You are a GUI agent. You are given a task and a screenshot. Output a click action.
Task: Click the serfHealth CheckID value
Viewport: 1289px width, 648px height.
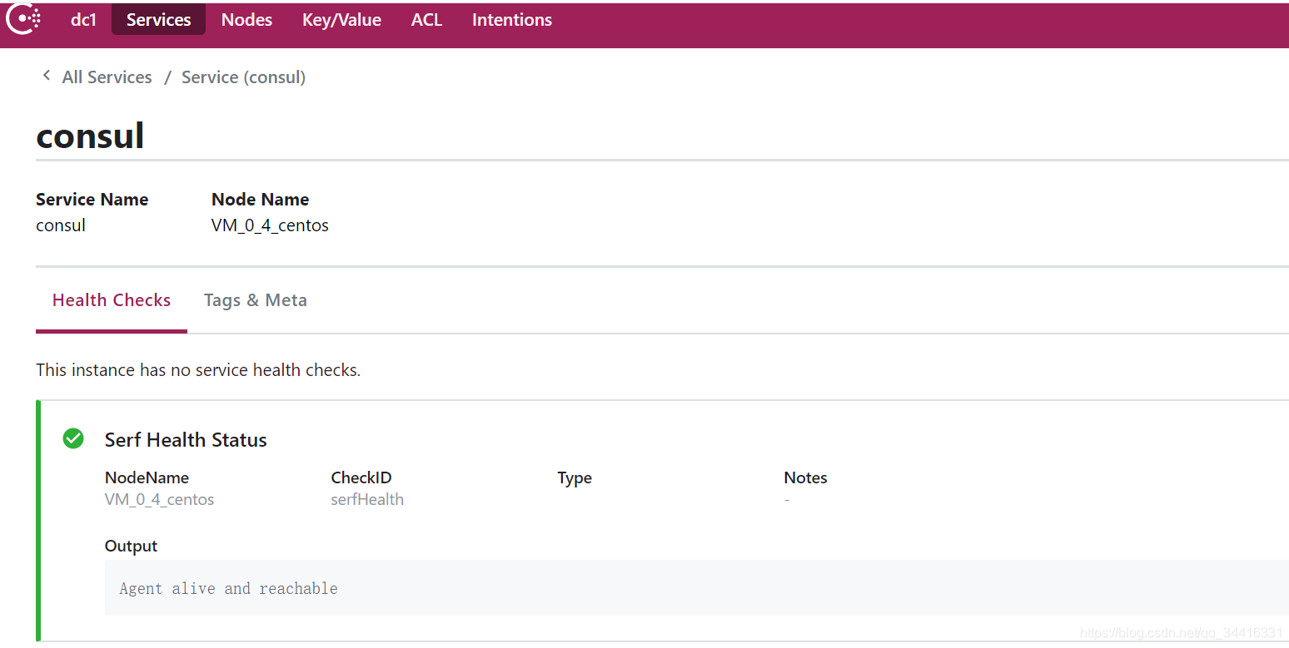[x=367, y=500]
